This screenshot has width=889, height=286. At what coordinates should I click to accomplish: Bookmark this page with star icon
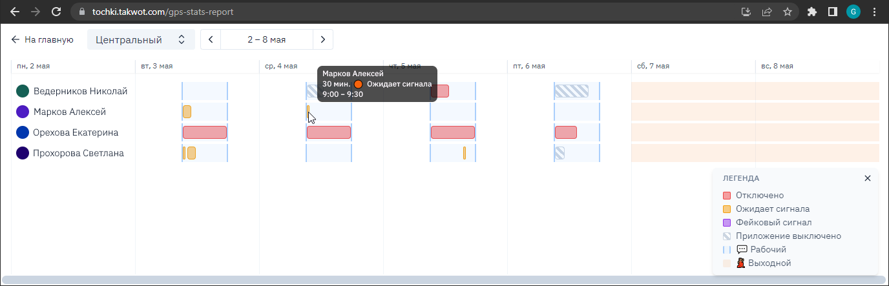click(x=787, y=12)
